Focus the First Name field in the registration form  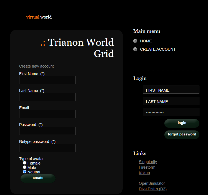[x=47, y=80]
